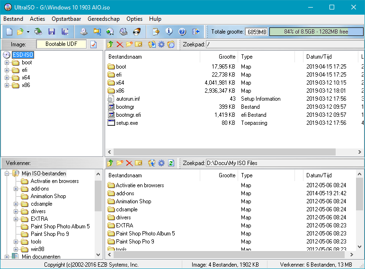Select setup.exe in the image file list
This screenshot has height=269, width=365.
pyautogui.click(x=127, y=123)
